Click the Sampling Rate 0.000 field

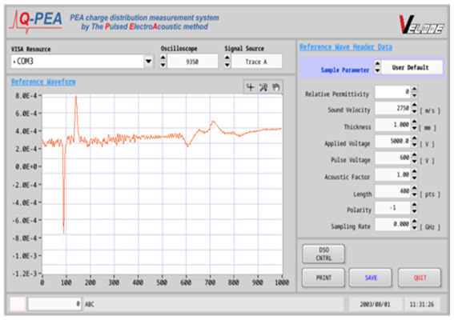click(x=393, y=224)
